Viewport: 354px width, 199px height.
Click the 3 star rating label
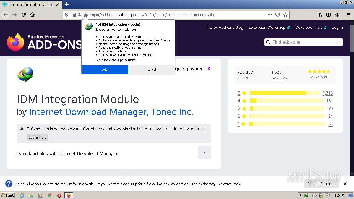coord(242,109)
